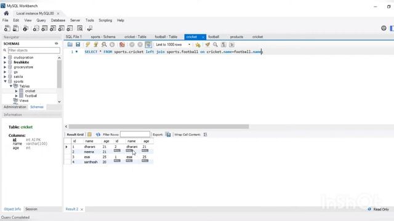This screenshot has width=394, height=221.
Task: Click the rollback transaction icon
Action: click(x=140, y=45)
